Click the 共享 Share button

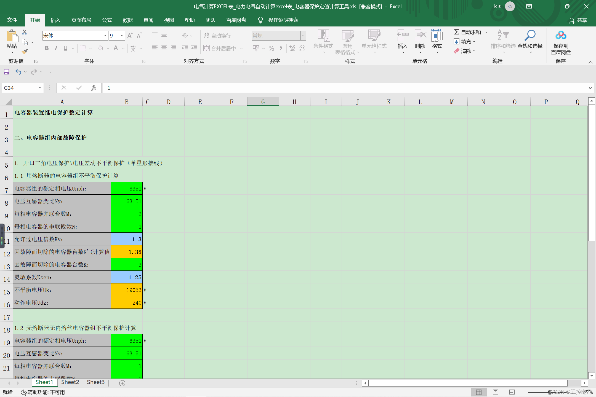(x=578, y=20)
